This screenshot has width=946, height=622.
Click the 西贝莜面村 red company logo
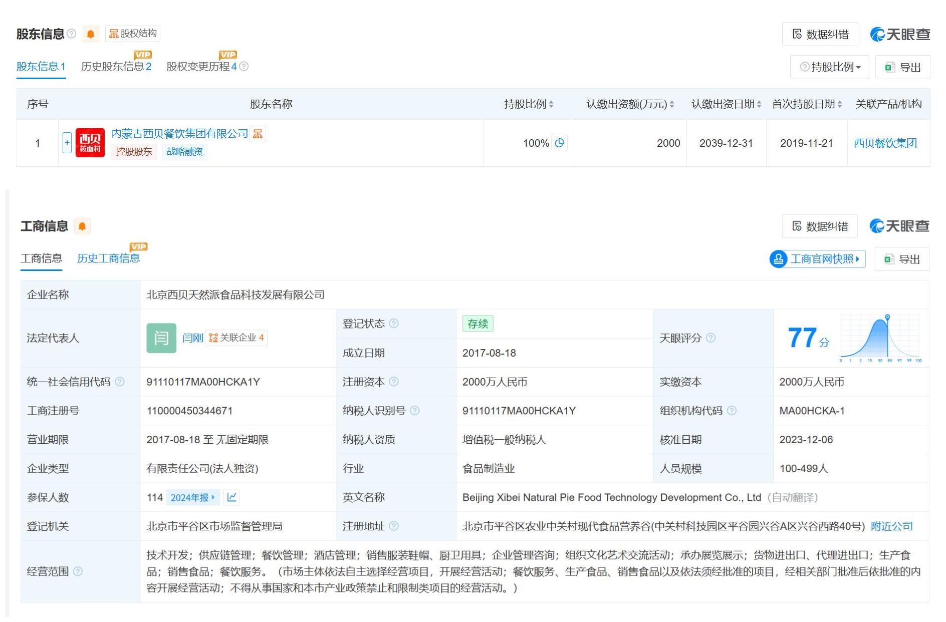(x=90, y=143)
